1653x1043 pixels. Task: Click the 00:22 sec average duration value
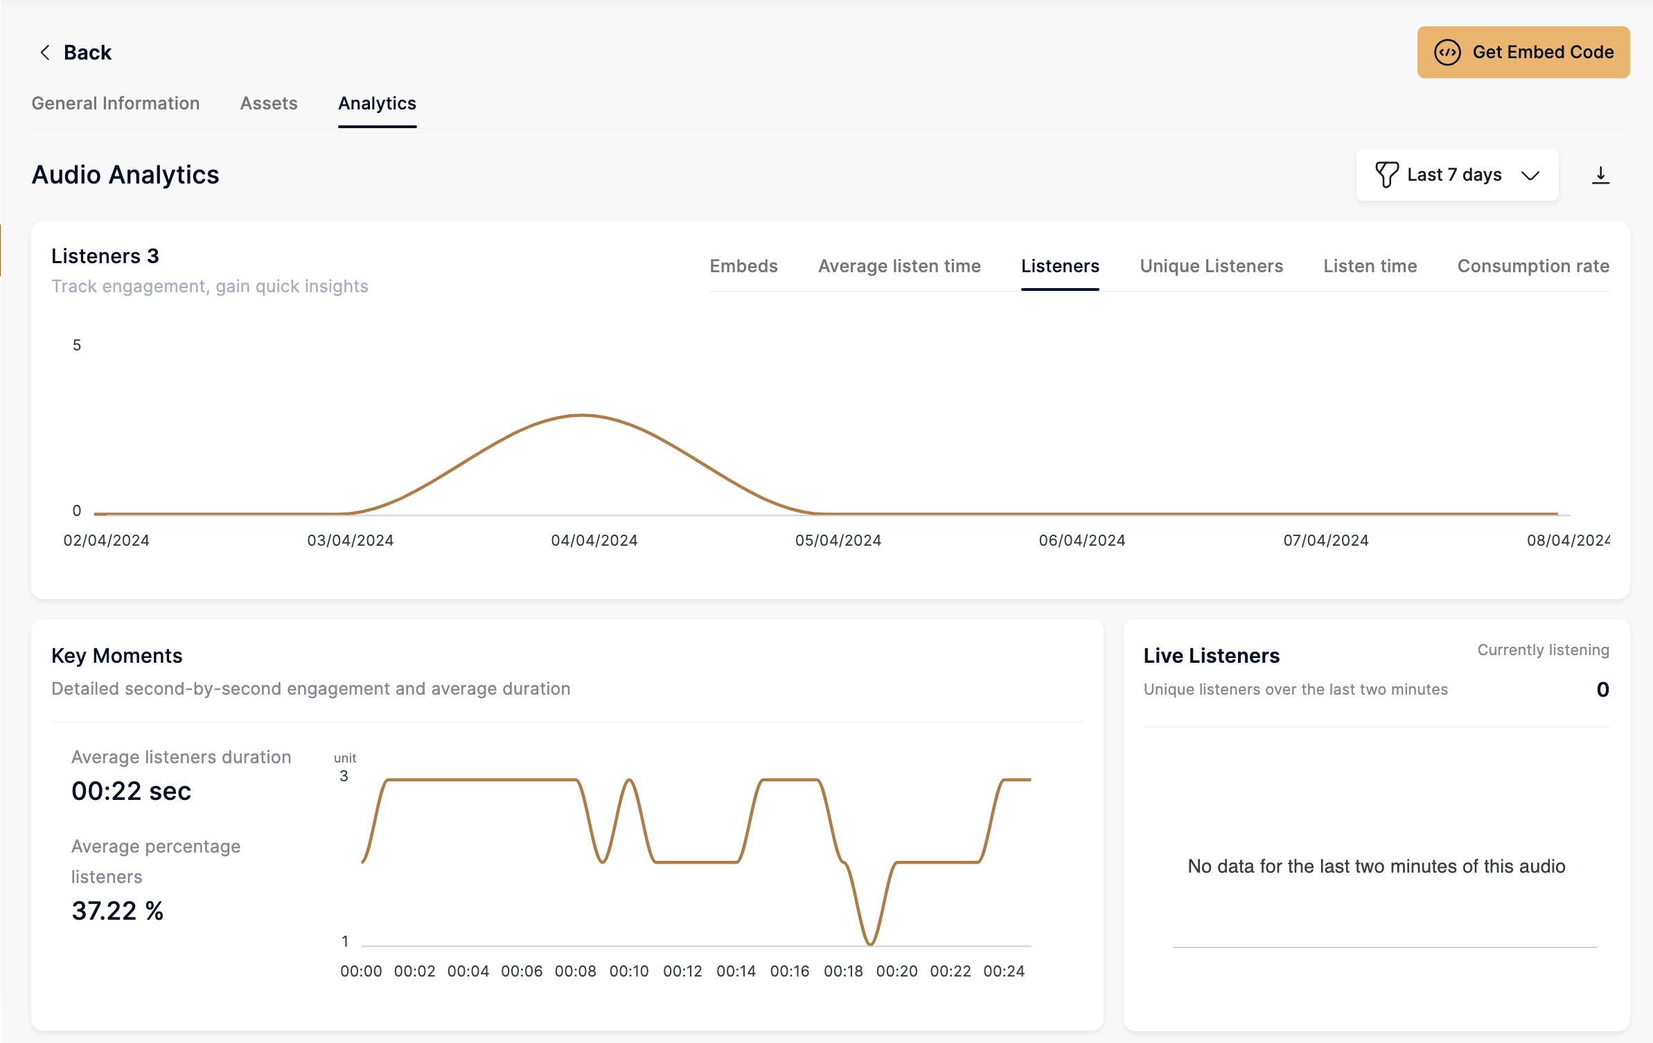click(132, 791)
